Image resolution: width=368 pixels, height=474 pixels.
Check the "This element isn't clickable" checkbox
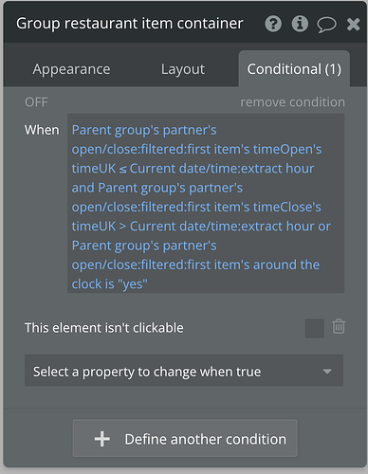click(x=314, y=328)
